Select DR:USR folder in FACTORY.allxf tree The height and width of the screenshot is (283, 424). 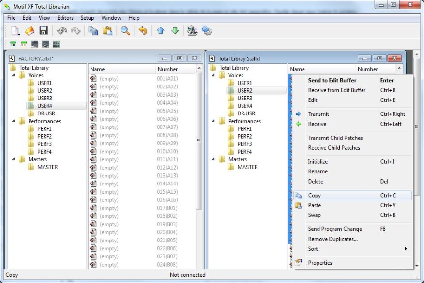pos(46,113)
